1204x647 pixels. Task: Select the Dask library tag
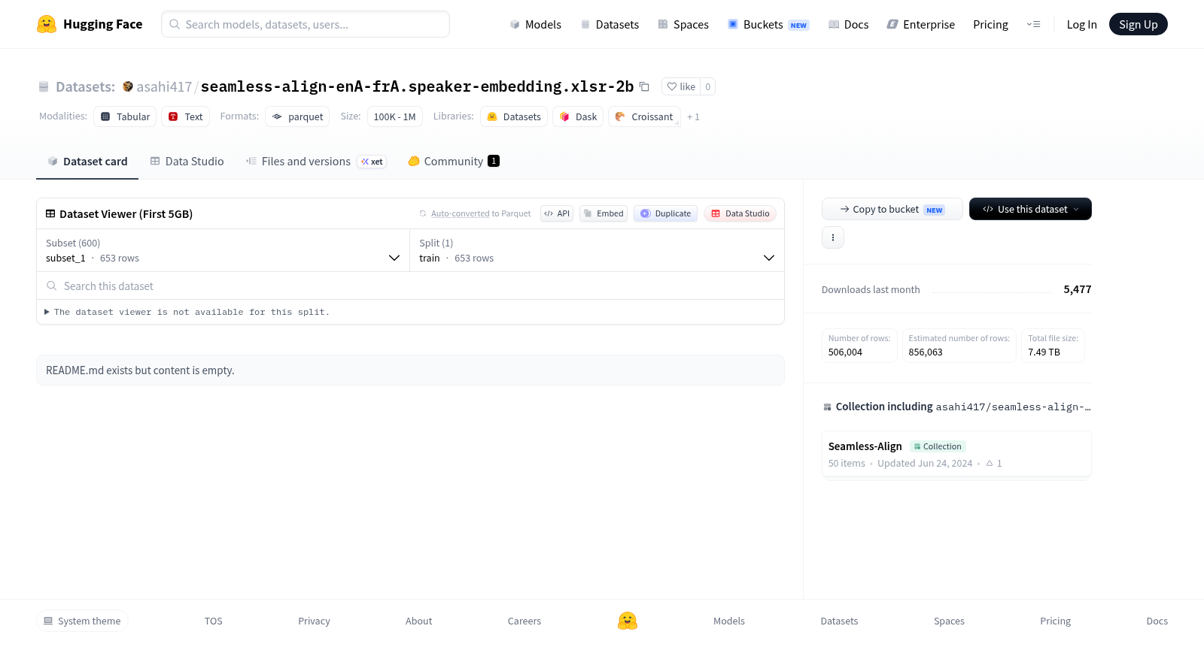pyautogui.click(x=578, y=116)
